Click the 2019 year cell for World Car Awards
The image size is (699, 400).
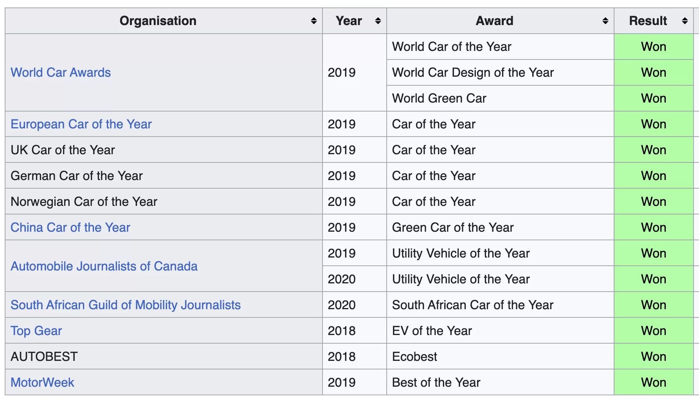355,72
